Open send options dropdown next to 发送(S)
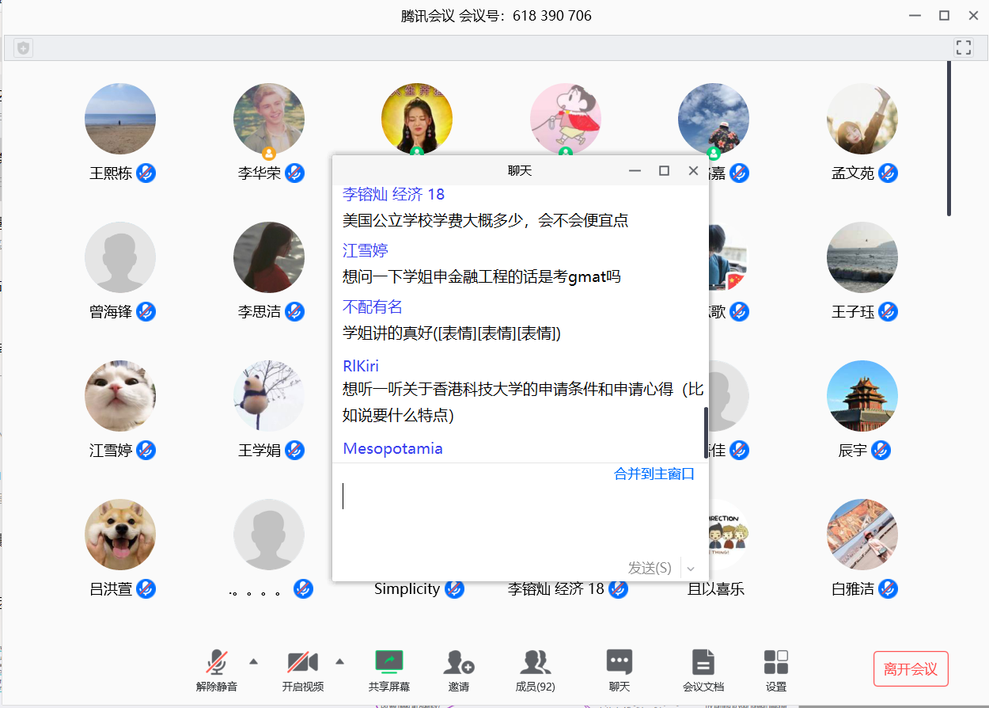The height and width of the screenshot is (708, 989). pyautogui.click(x=691, y=569)
